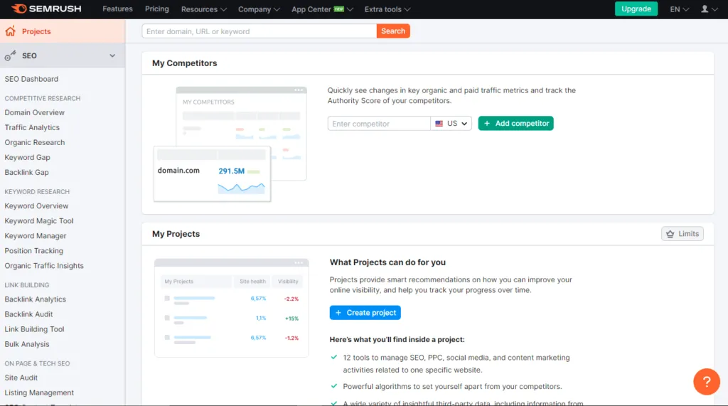Open Organic Research link
This screenshot has height=406, width=728.
point(35,143)
